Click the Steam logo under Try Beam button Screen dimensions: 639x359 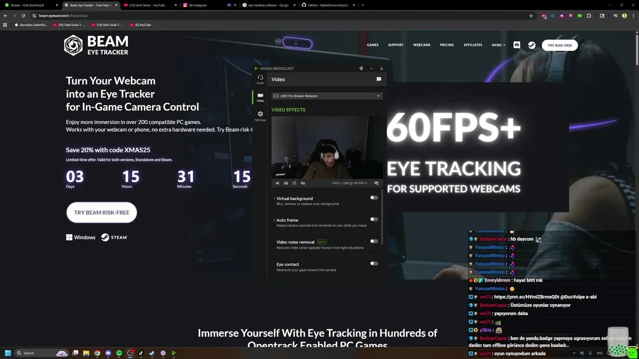click(114, 237)
